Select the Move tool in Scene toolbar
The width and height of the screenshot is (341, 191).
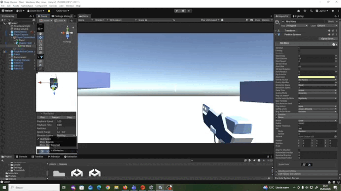click(x=40, y=37)
